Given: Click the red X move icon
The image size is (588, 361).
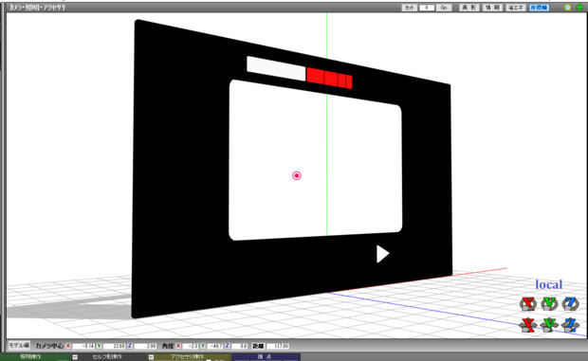Looking at the screenshot, I should coord(528,325).
